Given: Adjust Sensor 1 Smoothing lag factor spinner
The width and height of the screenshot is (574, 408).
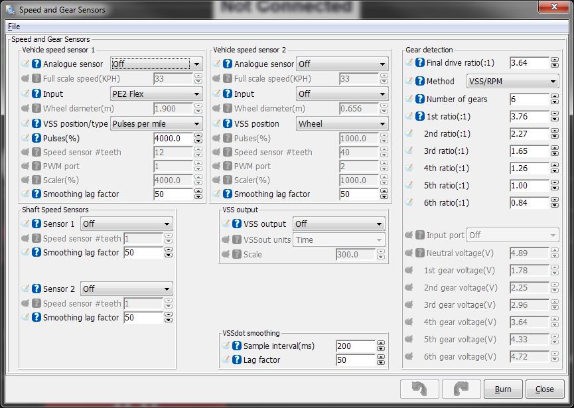Looking at the screenshot, I should (169, 252).
